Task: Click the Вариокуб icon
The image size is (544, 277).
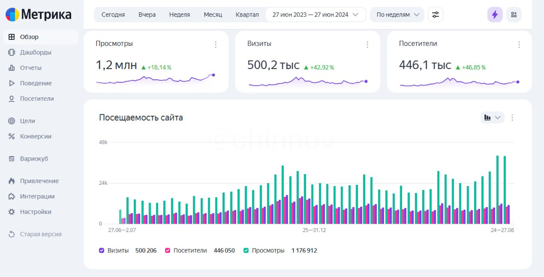Action: [x=12, y=159]
